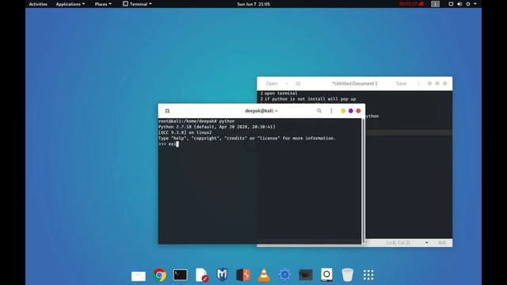Expand the recent files arrow beside Open
Image resolution: width=507 pixels, height=285 pixels.
point(287,83)
